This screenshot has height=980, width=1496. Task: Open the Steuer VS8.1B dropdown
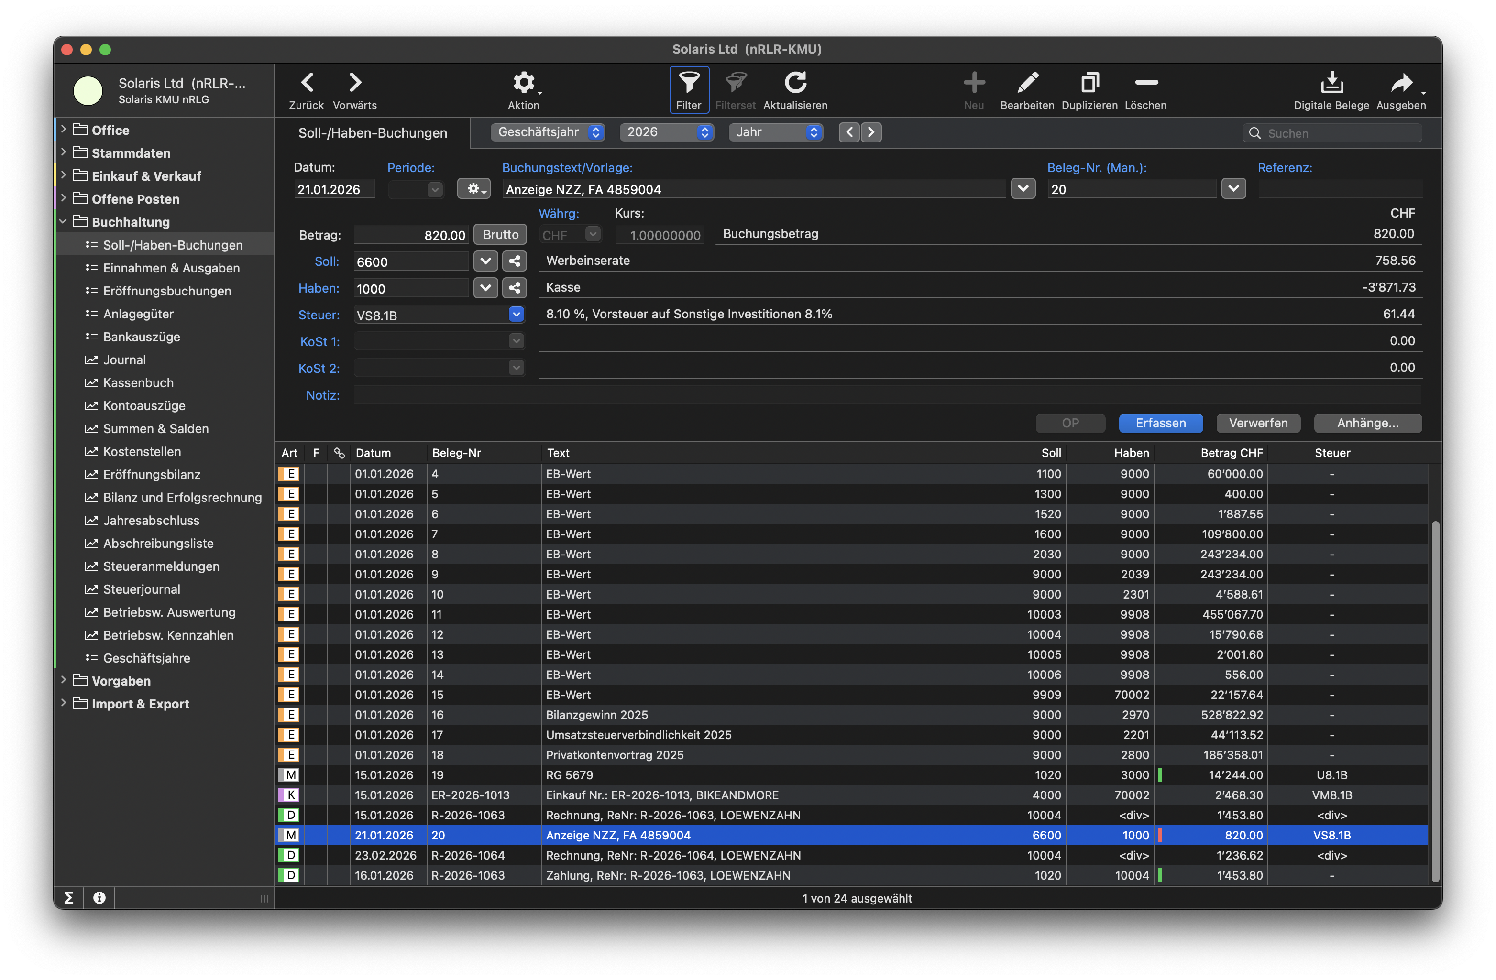click(516, 314)
